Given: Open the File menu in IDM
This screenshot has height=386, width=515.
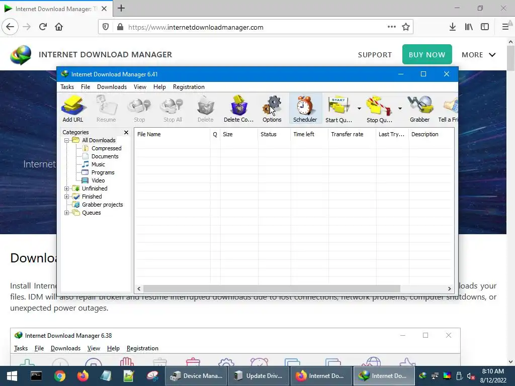Looking at the screenshot, I should coord(85,87).
